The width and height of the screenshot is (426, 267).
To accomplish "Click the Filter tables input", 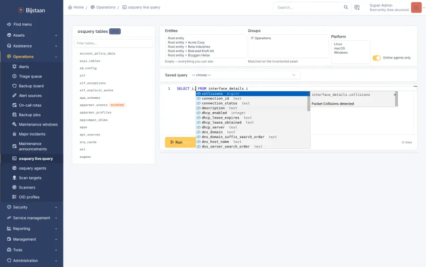I will 113,43.
